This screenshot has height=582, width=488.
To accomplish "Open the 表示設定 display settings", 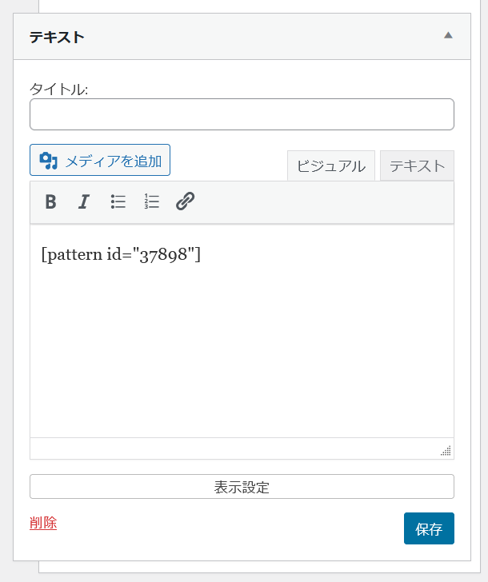I will (242, 487).
